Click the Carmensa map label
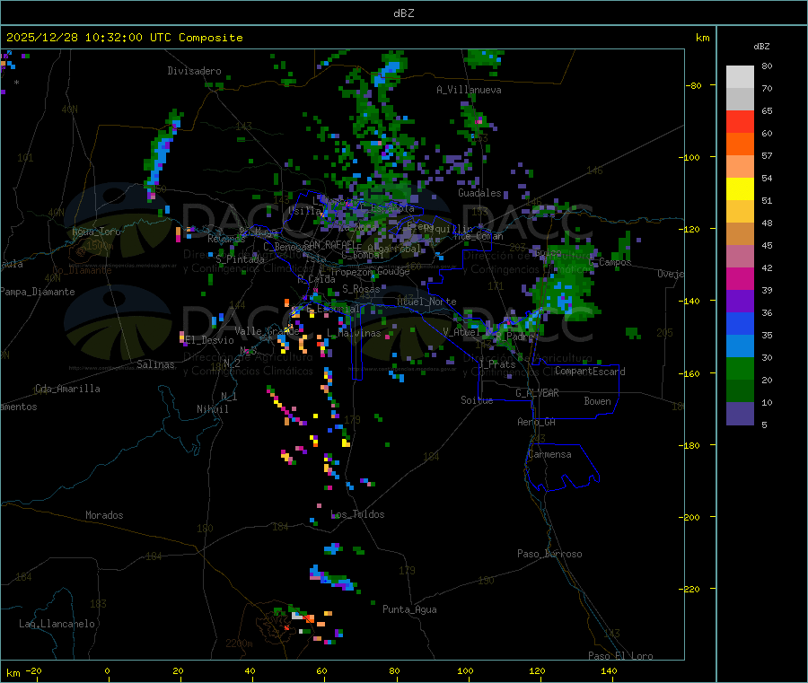The width and height of the screenshot is (808, 683). (549, 455)
